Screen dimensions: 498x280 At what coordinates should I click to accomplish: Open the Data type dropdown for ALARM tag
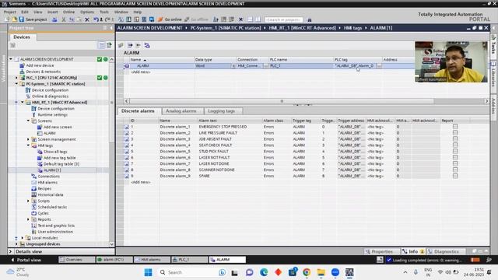click(x=233, y=65)
